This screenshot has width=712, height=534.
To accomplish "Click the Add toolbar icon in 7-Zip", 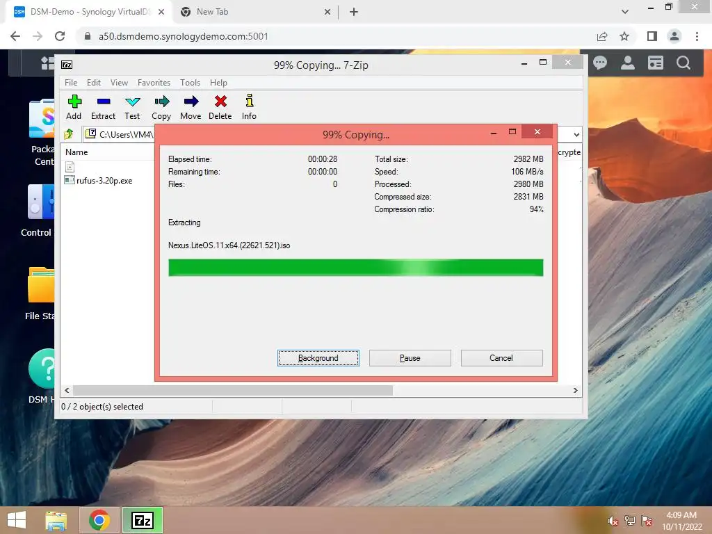I will pos(74,107).
